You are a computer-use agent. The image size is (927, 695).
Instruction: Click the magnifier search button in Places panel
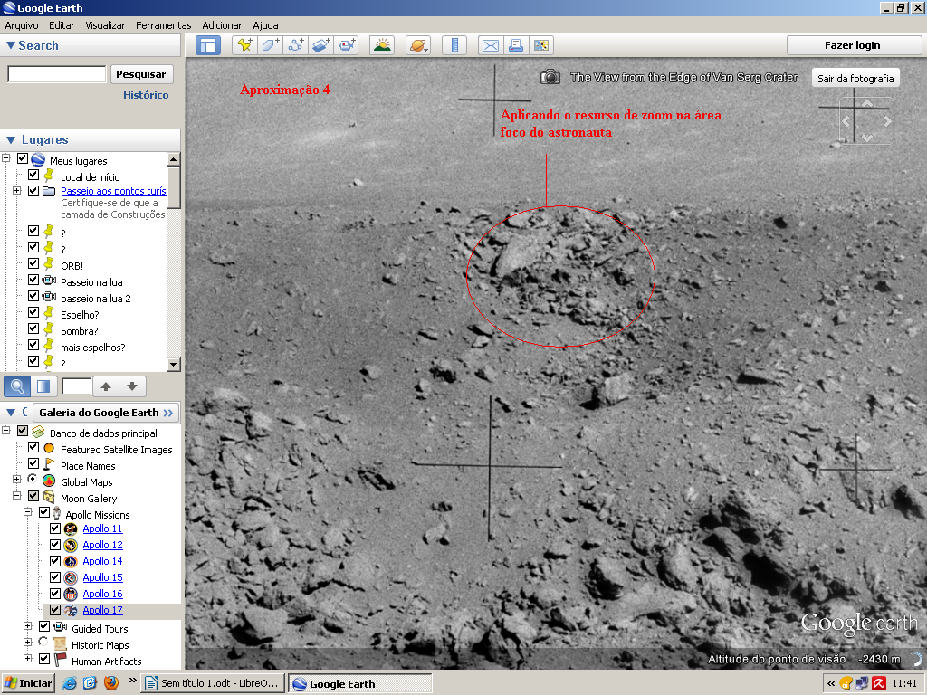click(17, 386)
